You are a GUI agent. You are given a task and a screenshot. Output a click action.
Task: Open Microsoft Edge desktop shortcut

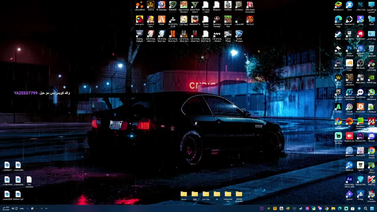(x=338, y=21)
